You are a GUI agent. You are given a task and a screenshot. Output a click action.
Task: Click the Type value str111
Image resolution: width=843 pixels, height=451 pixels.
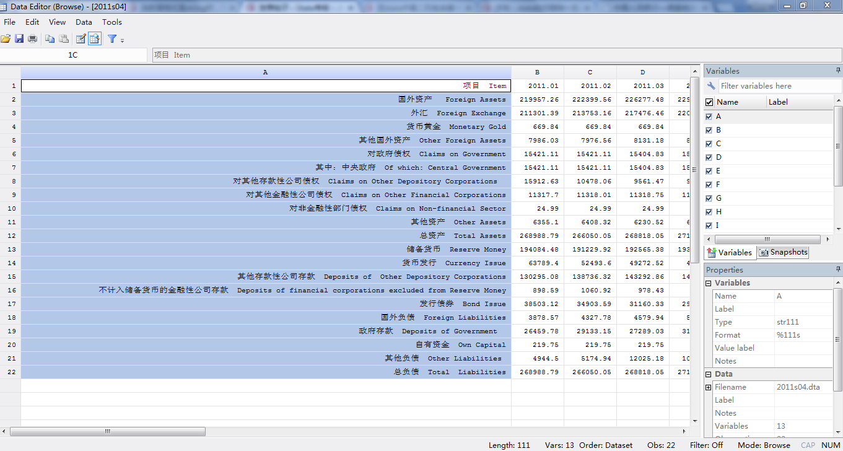pyautogui.click(x=788, y=322)
